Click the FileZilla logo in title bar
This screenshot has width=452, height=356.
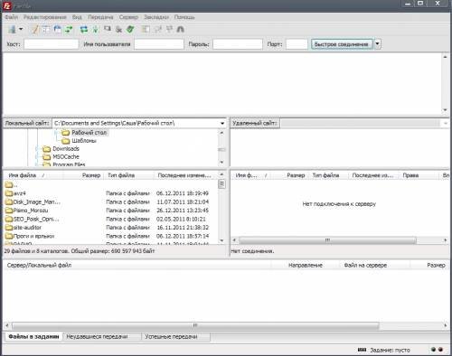coord(6,5)
